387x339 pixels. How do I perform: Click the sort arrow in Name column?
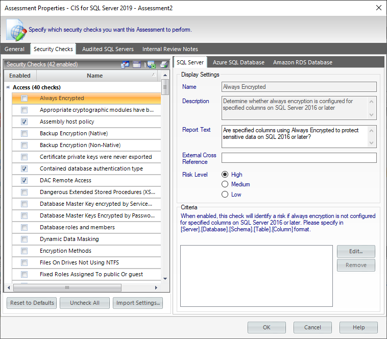154,75
